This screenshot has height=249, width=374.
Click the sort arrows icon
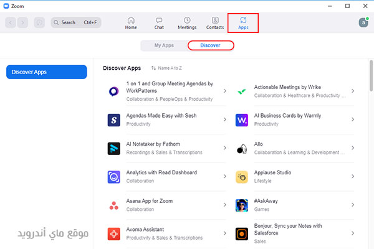tap(153, 68)
